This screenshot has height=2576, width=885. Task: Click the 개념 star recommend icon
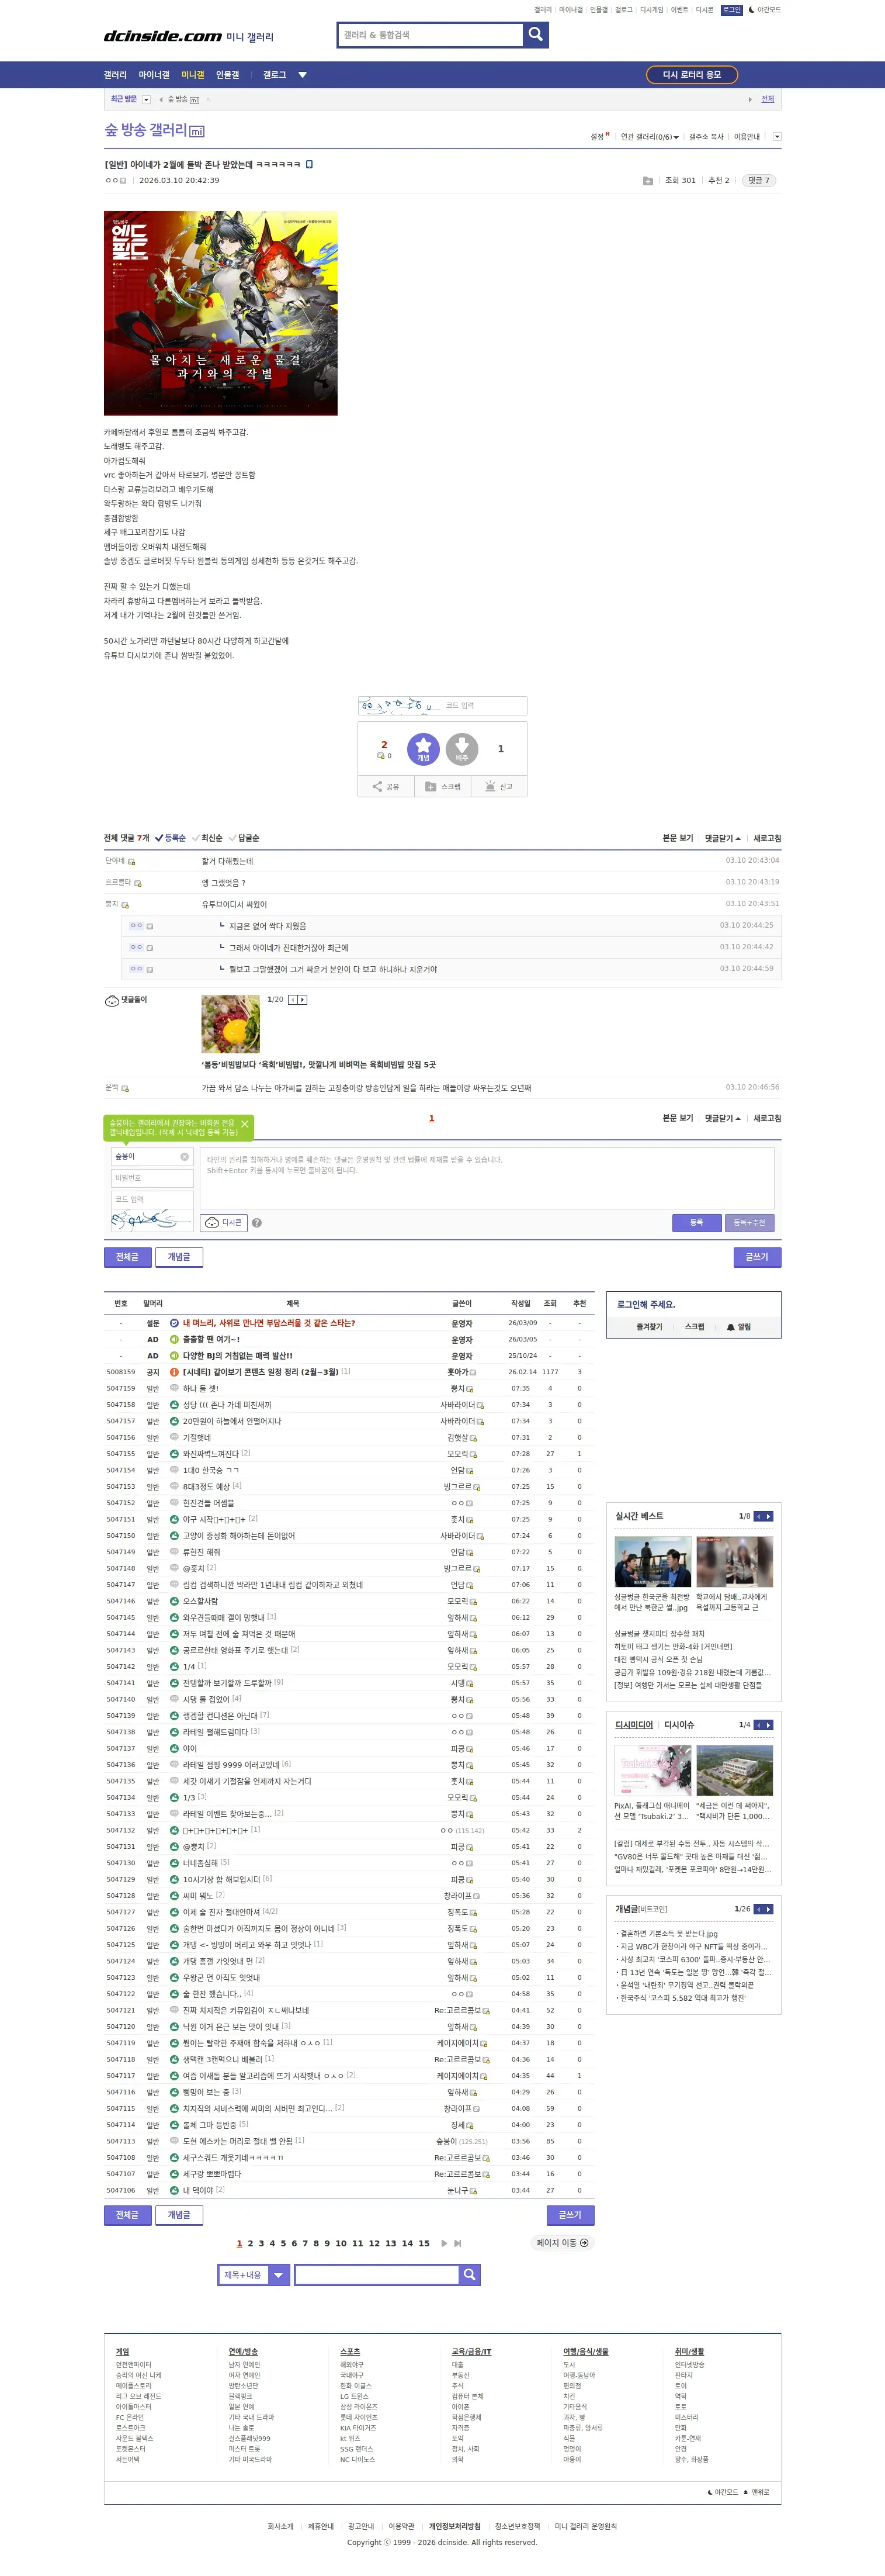pyautogui.click(x=422, y=748)
